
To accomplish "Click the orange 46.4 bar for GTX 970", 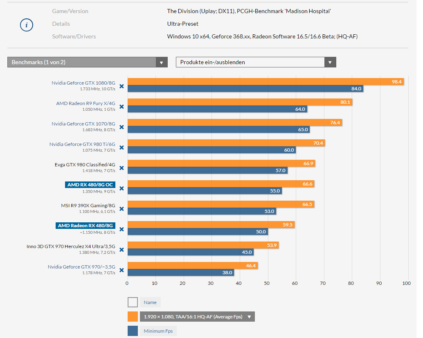I will [x=193, y=266].
